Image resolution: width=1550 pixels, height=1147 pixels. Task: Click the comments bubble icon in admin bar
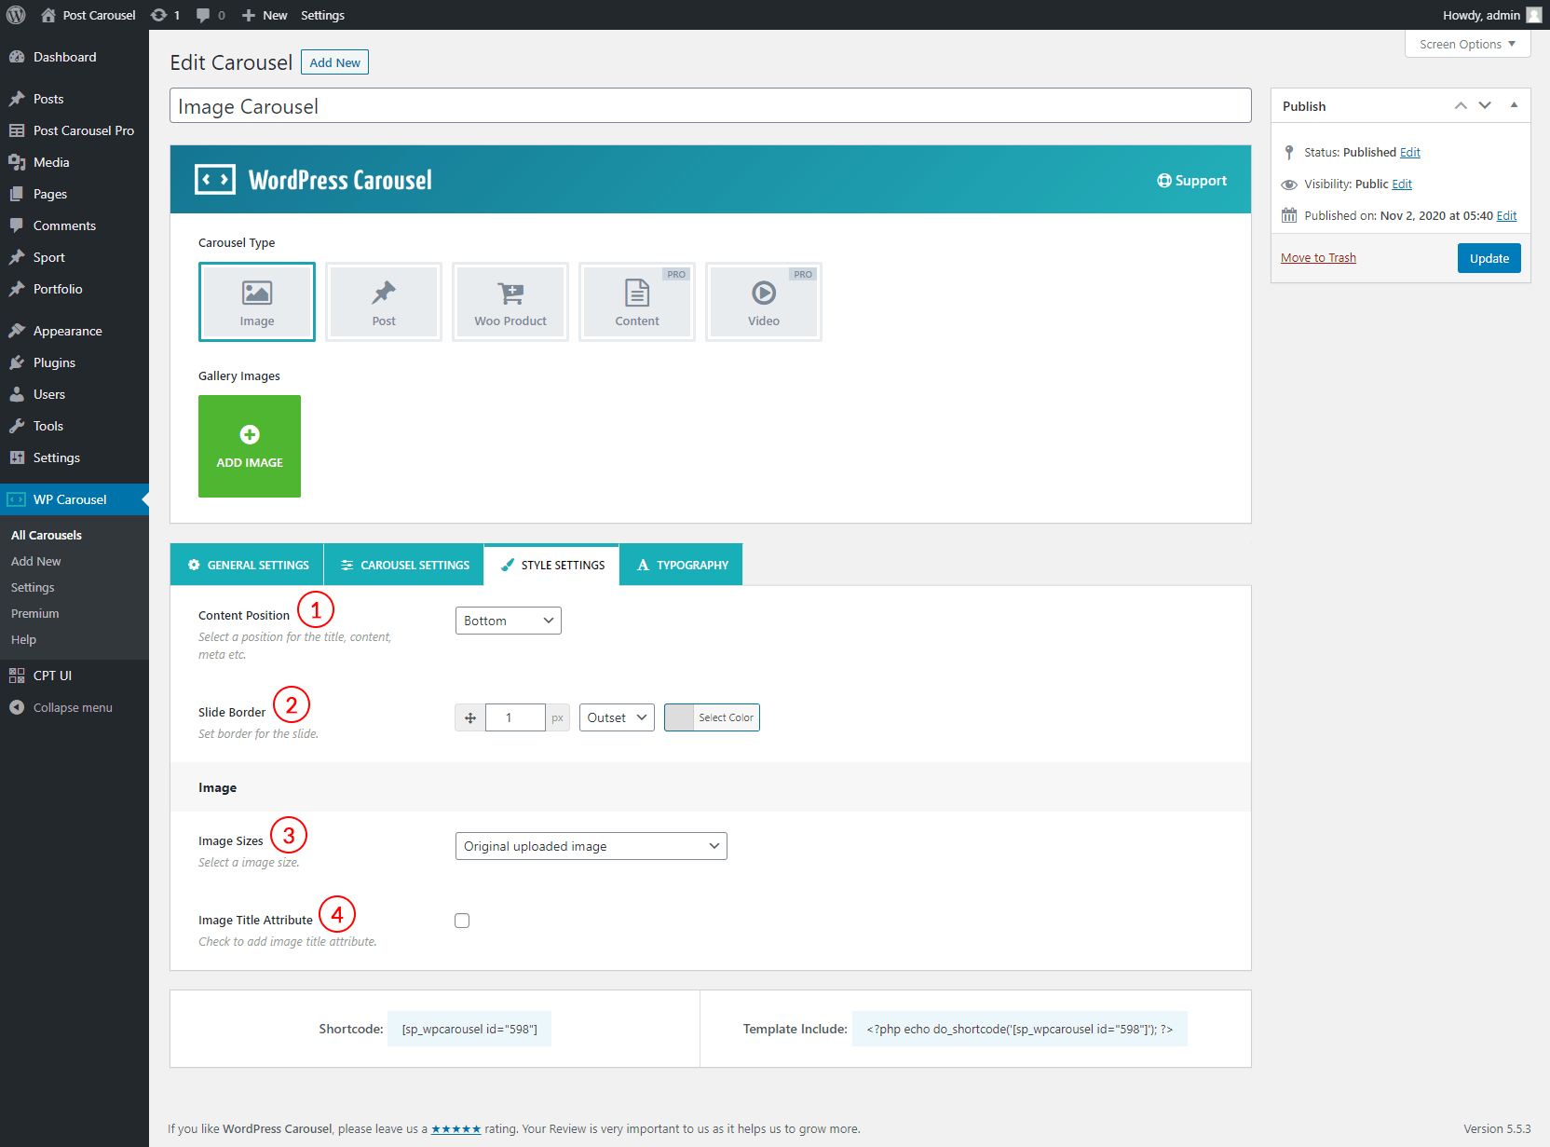pyautogui.click(x=203, y=15)
